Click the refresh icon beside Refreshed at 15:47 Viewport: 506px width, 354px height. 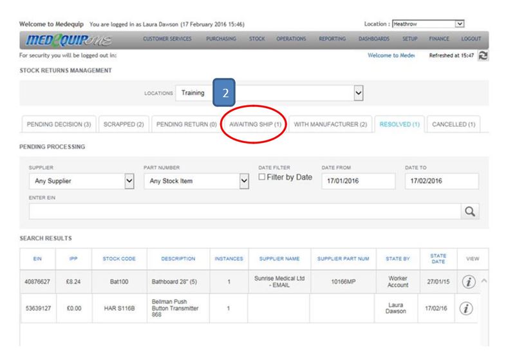pos(483,55)
